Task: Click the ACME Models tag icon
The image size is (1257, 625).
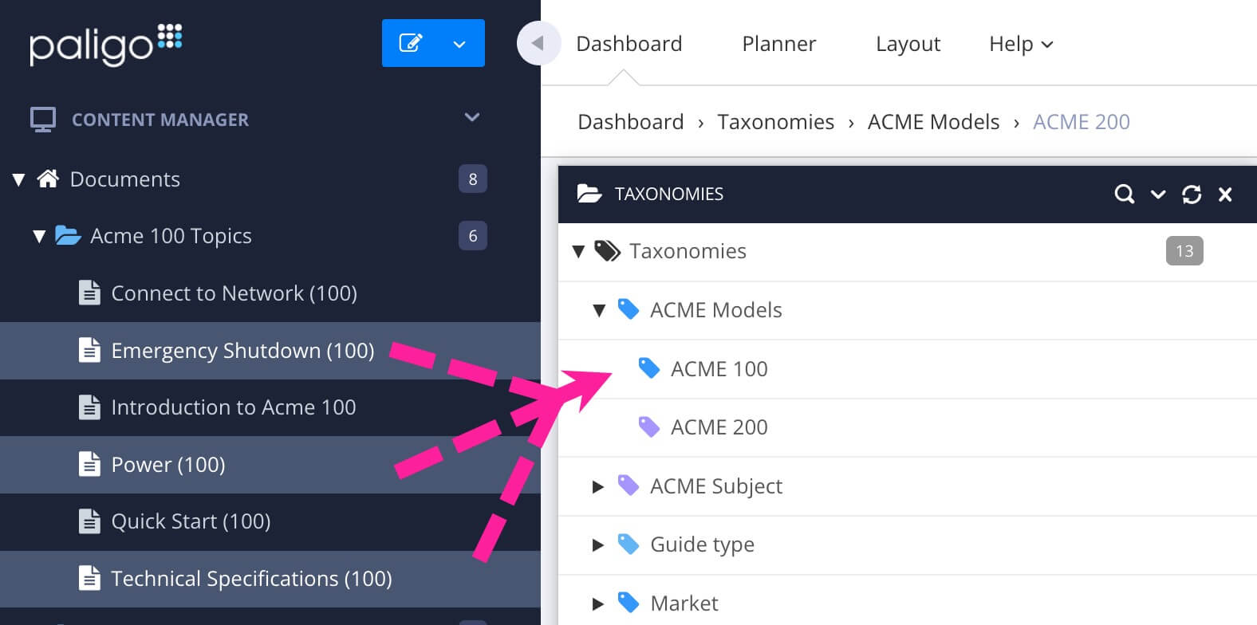Action: tap(628, 309)
